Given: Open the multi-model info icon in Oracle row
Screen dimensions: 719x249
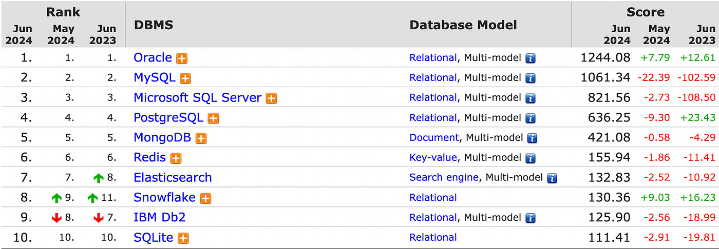Looking at the screenshot, I should (531, 58).
